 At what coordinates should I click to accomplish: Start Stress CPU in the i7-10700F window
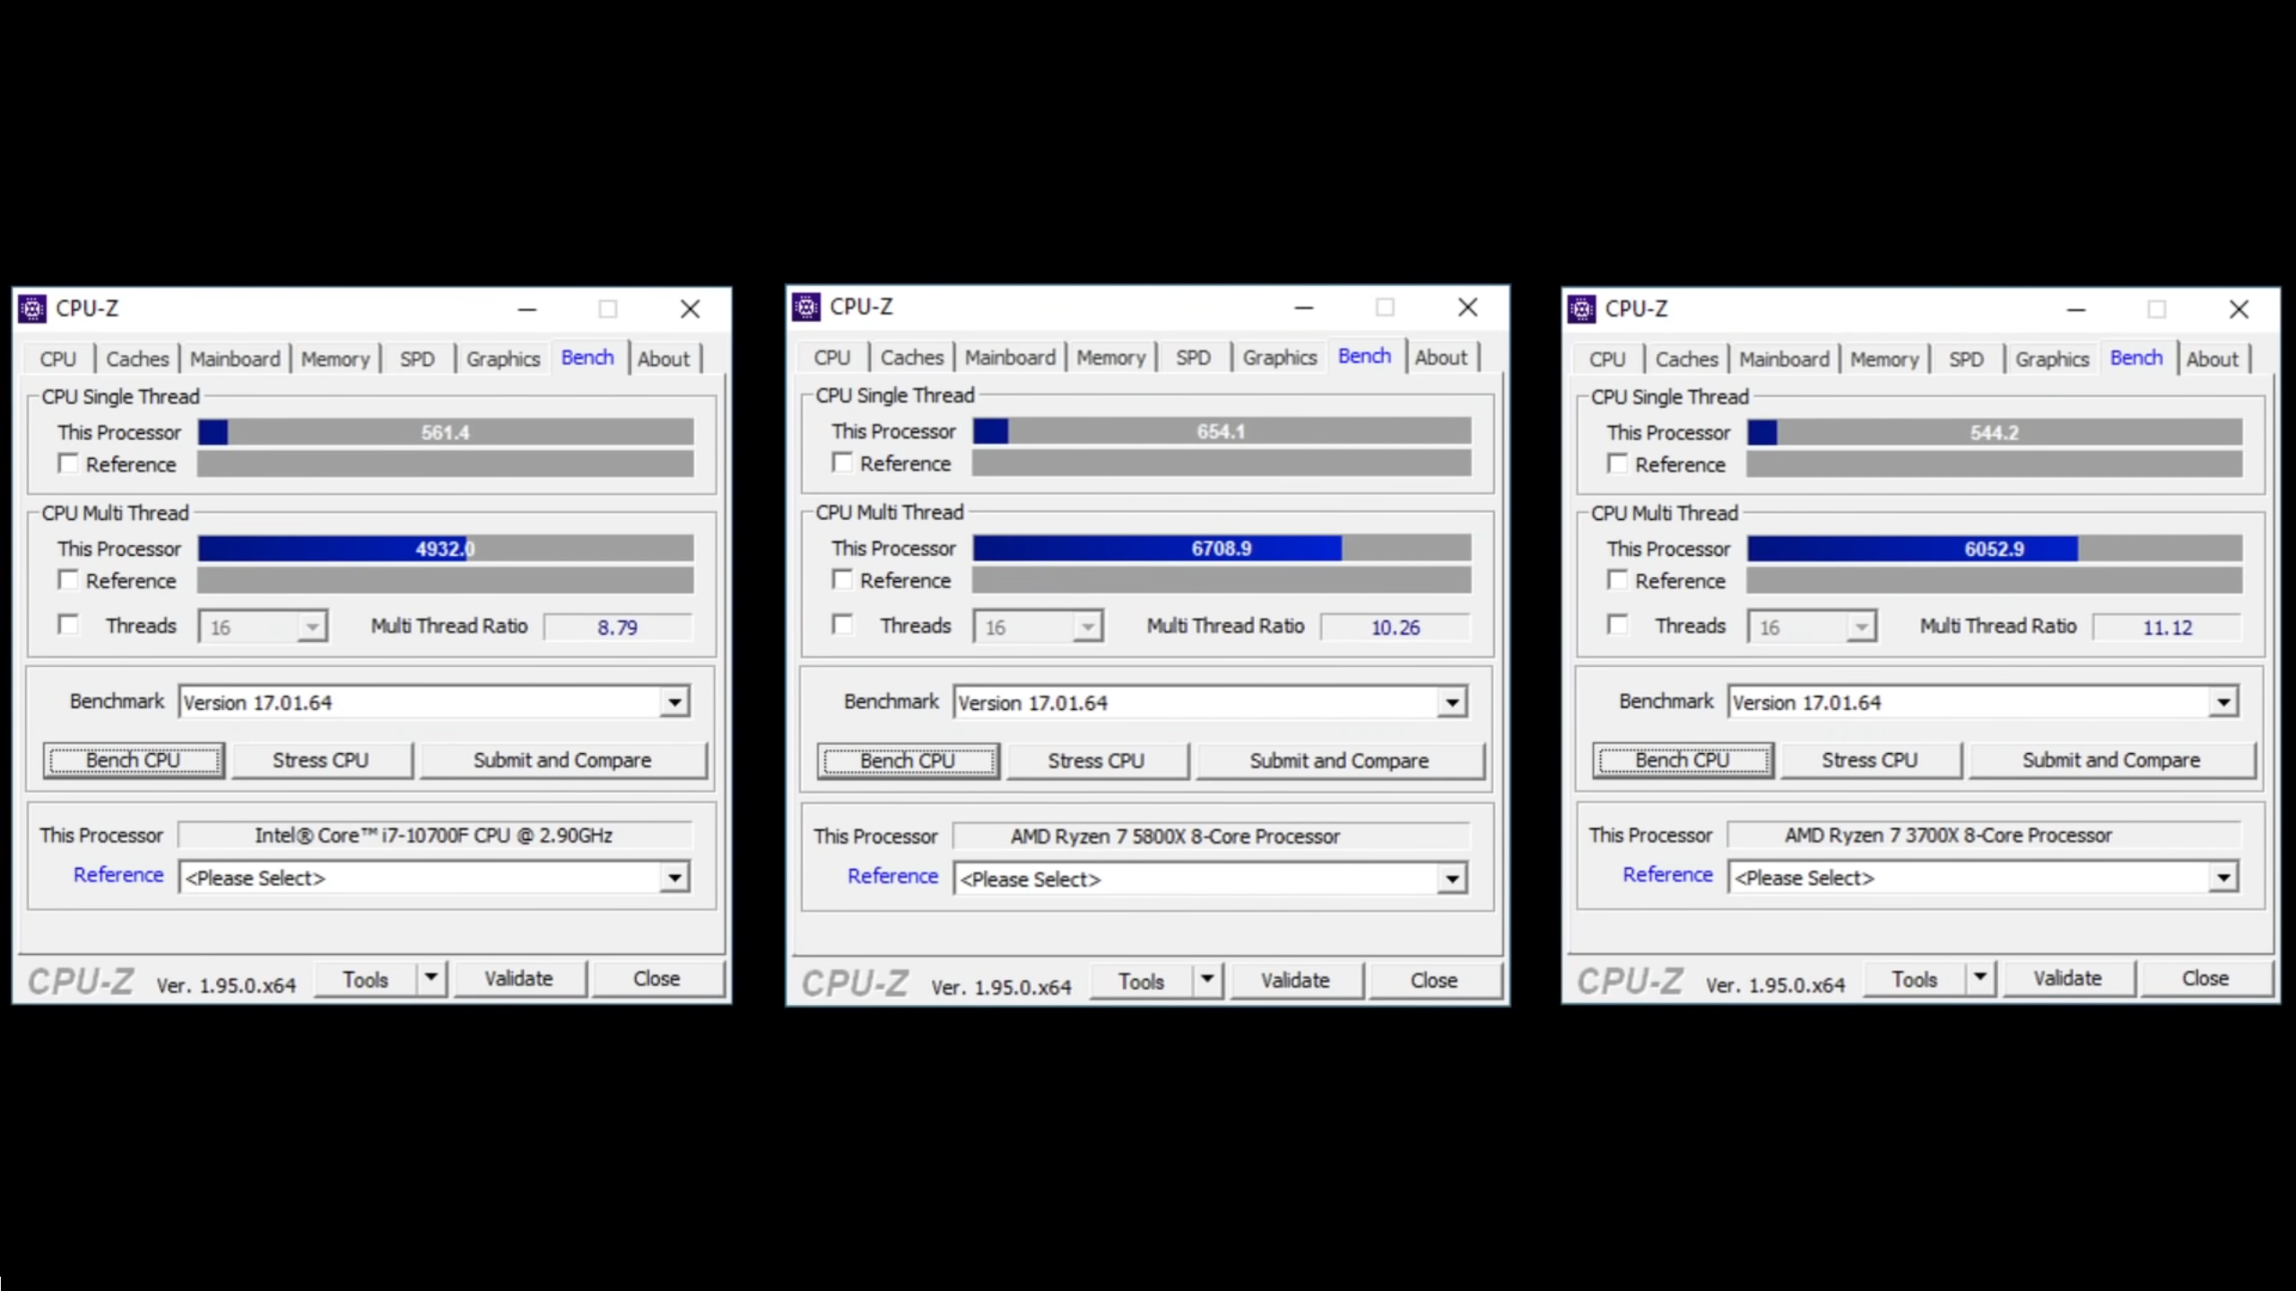(321, 760)
